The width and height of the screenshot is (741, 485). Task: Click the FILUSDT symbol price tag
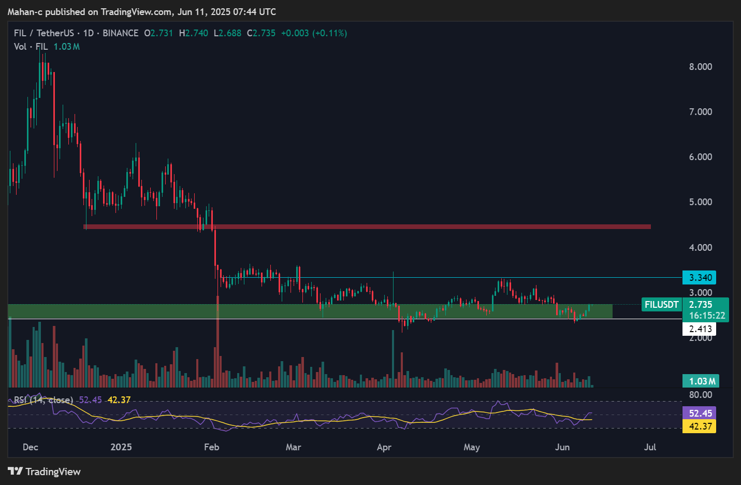[661, 305]
